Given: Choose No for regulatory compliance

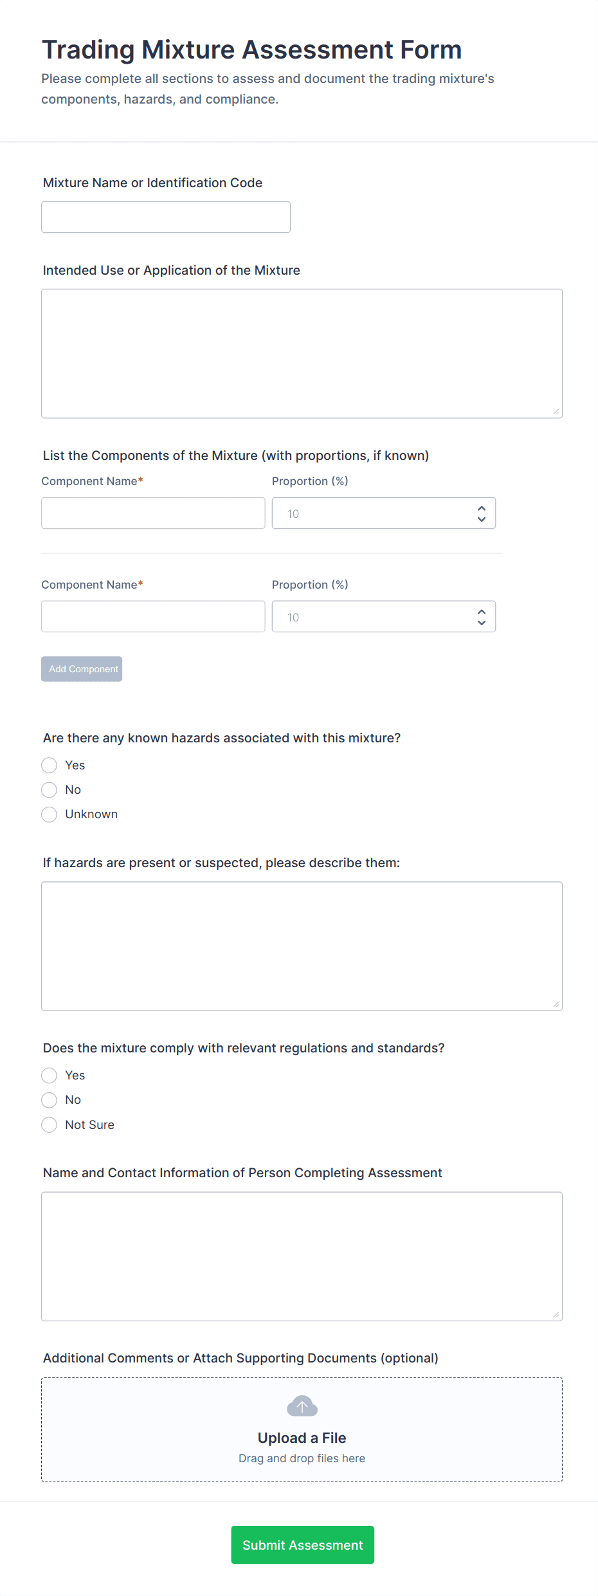Looking at the screenshot, I should (x=50, y=1100).
